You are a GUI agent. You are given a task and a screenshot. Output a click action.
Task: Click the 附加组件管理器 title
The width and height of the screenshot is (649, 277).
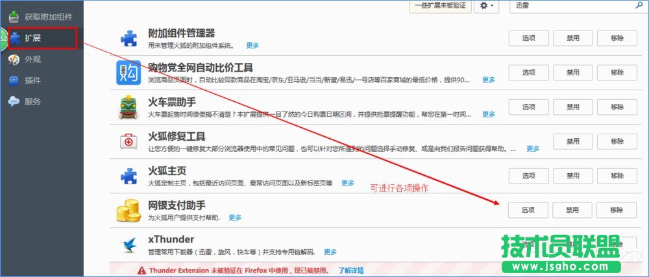coord(182,33)
